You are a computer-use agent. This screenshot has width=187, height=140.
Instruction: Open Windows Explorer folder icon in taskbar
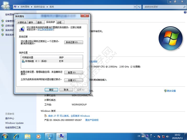click(27, 136)
